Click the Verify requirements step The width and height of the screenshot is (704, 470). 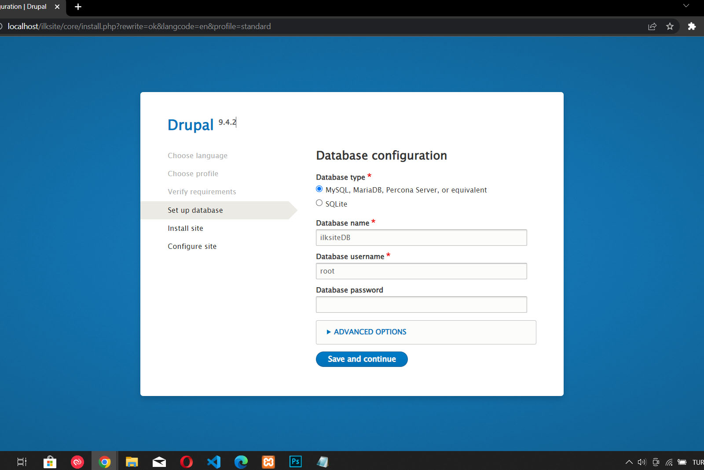pos(202,192)
